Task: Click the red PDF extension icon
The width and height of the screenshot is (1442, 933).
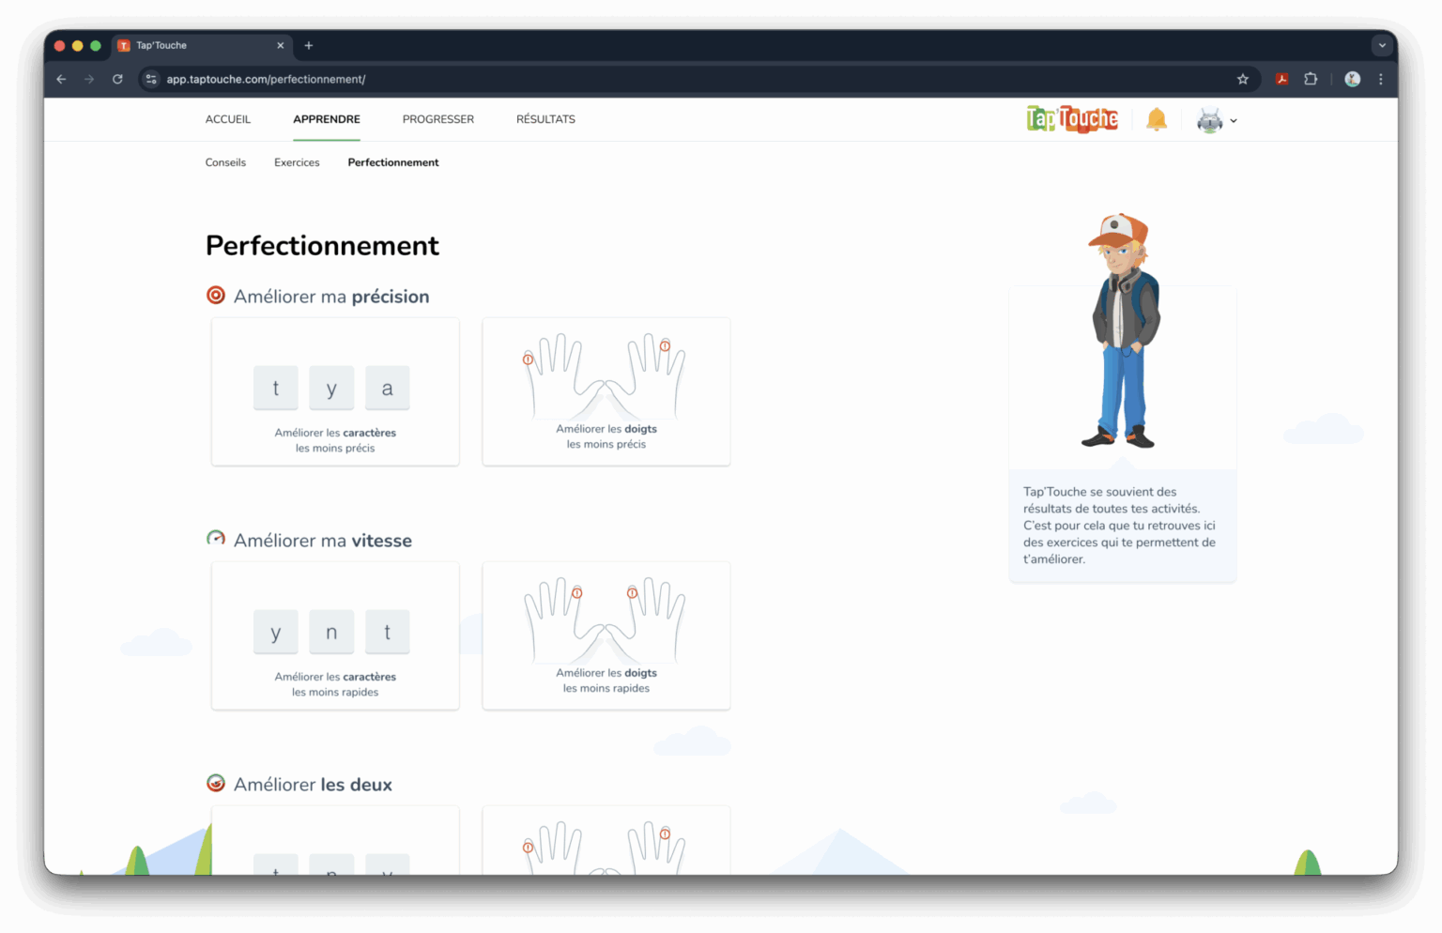Action: click(x=1281, y=79)
